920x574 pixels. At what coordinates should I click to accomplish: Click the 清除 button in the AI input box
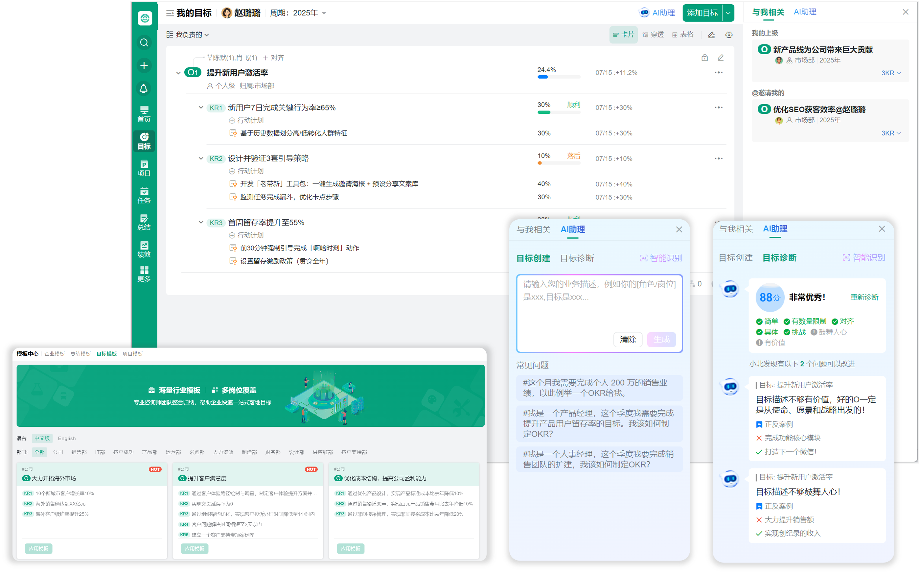628,339
